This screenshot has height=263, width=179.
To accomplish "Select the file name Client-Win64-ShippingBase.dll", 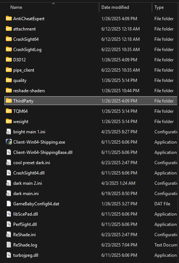I will point(43,152).
